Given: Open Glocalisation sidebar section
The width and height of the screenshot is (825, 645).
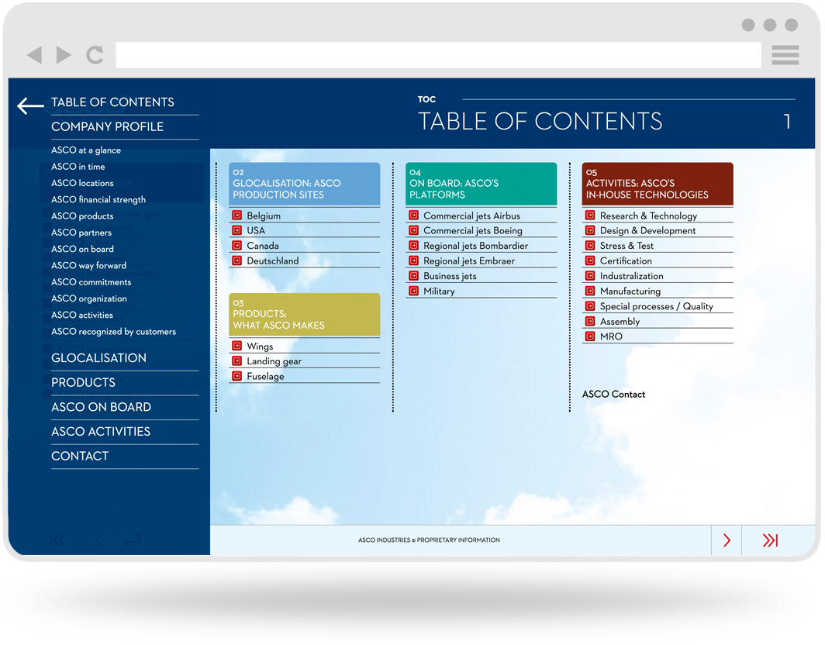Looking at the screenshot, I should tap(99, 358).
